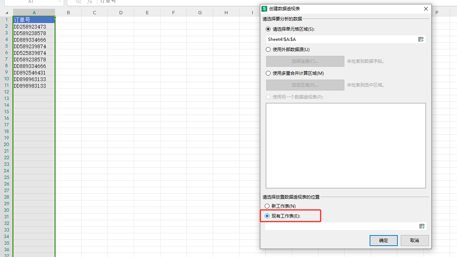The image size is (457, 257).
Task: Select column D header
Action: (121, 13)
